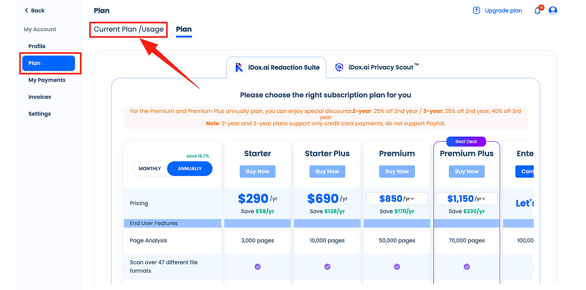Open the Current Plan /Usage tab

click(x=129, y=29)
